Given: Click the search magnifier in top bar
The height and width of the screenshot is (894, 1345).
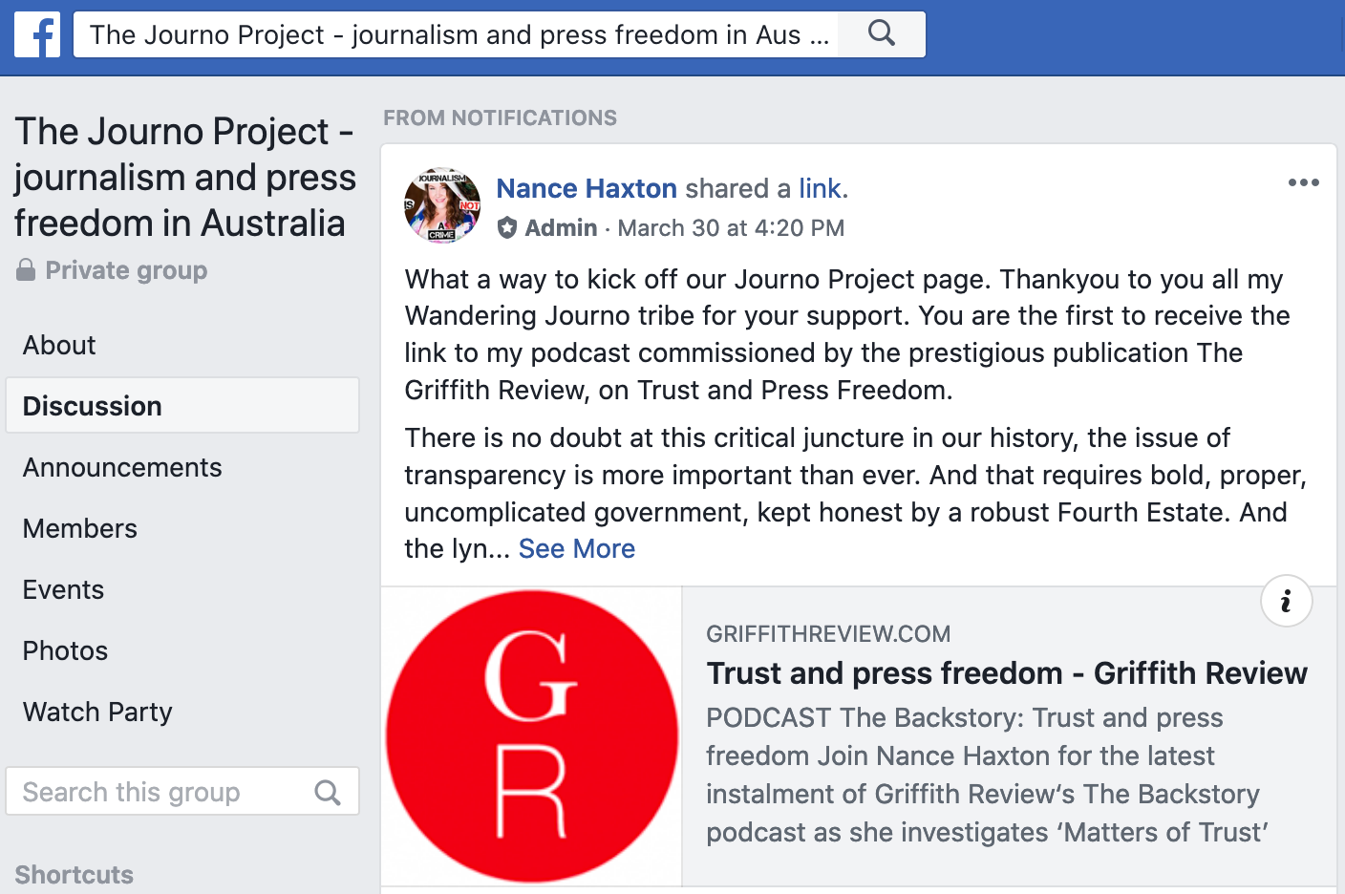Looking at the screenshot, I should 882,34.
